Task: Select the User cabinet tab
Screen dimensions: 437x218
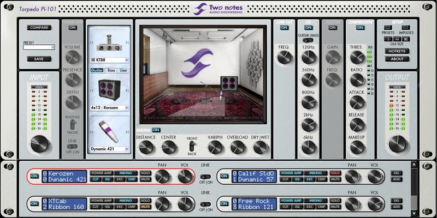Action: click(x=124, y=70)
